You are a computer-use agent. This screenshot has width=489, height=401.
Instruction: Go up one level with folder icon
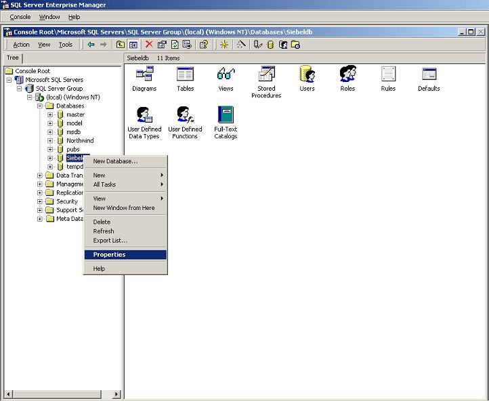(x=120, y=45)
